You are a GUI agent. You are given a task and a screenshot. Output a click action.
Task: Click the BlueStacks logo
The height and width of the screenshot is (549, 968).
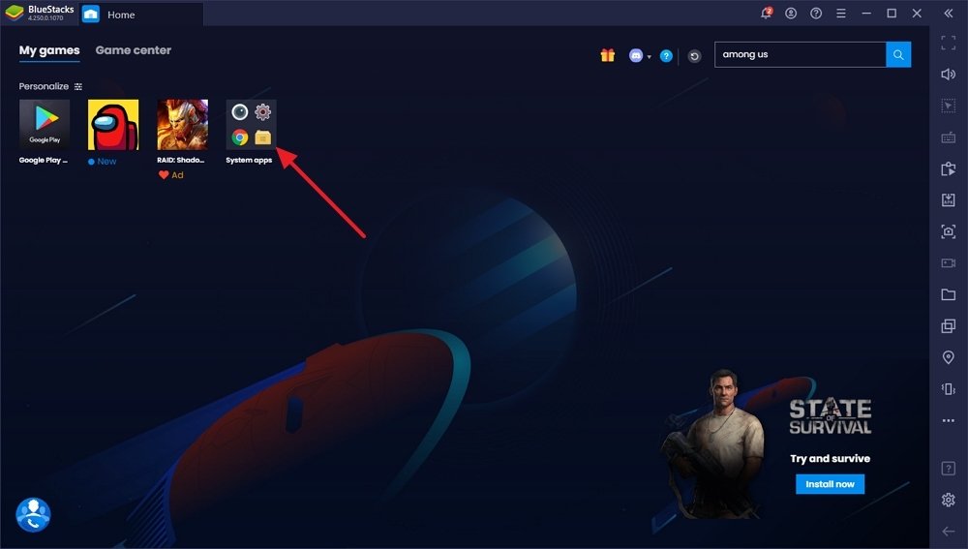tap(15, 13)
